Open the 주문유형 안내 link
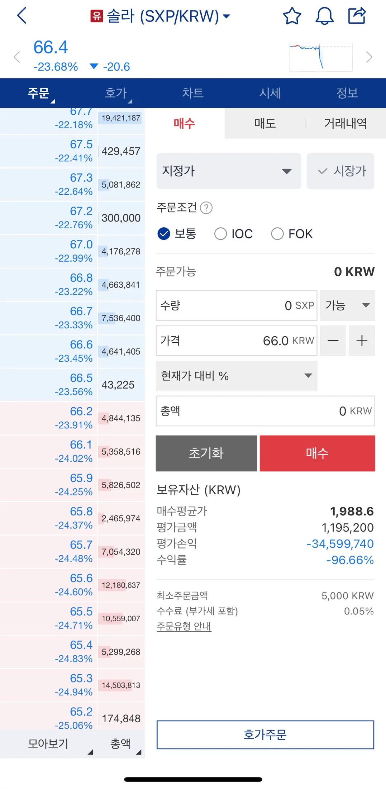The image size is (386, 789). click(x=184, y=626)
